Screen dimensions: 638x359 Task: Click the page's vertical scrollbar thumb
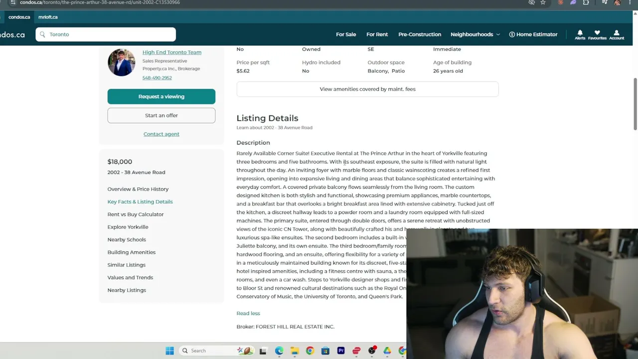(x=635, y=104)
